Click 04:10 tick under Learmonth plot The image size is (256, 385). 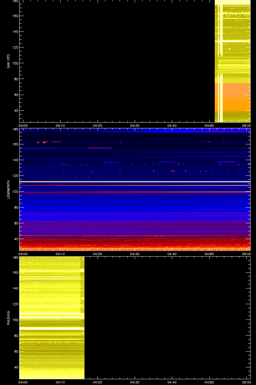coord(60,254)
